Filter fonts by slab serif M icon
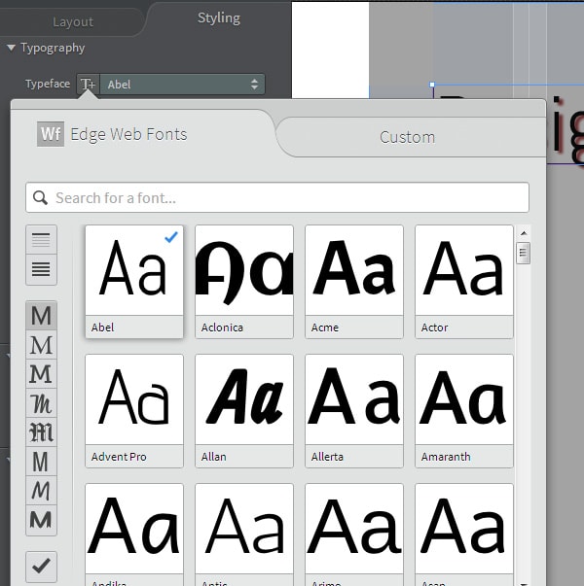The height and width of the screenshot is (586, 584). [x=41, y=374]
